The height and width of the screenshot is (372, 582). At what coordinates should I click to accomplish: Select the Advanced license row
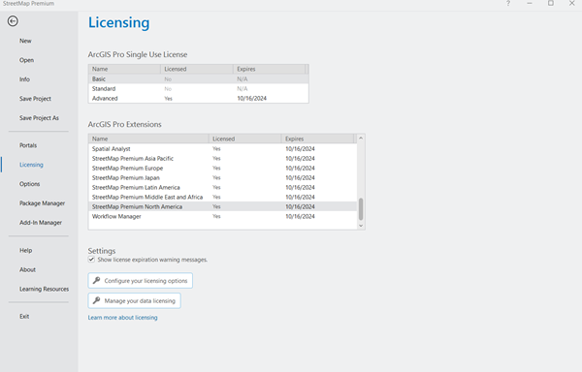[x=198, y=98]
